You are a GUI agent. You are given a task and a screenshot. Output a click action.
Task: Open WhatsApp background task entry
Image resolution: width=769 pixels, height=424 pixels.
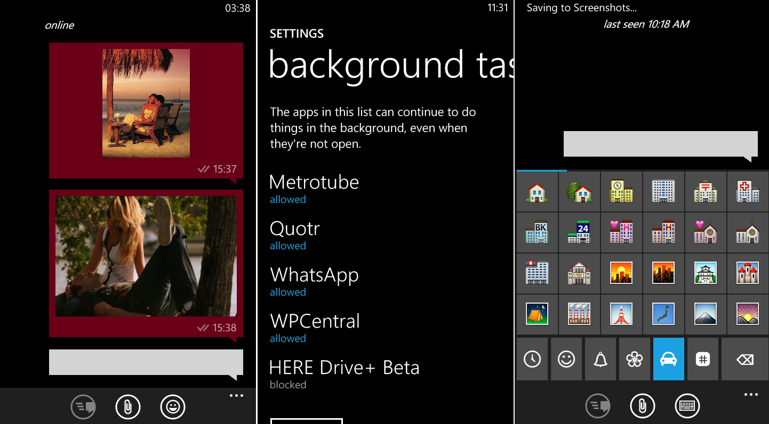[x=314, y=281]
